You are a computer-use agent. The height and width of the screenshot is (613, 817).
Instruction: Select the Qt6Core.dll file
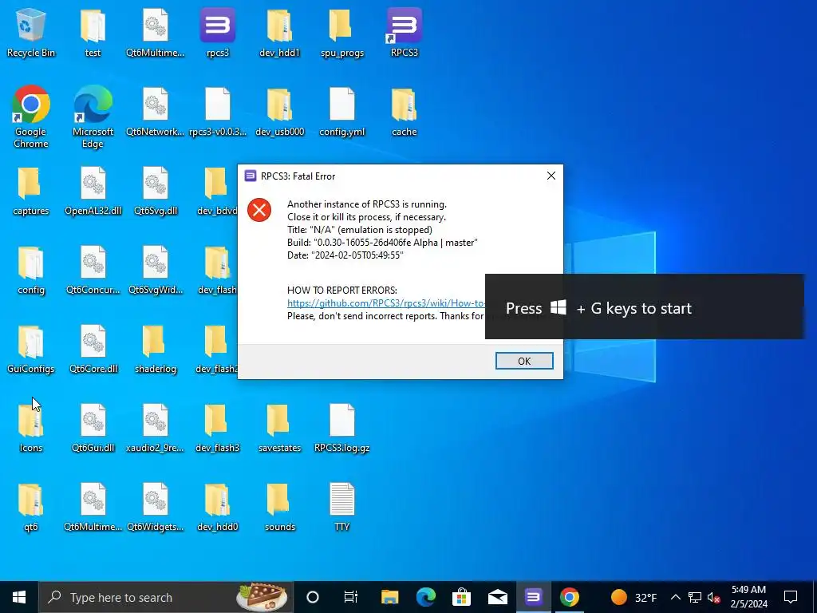(93, 350)
